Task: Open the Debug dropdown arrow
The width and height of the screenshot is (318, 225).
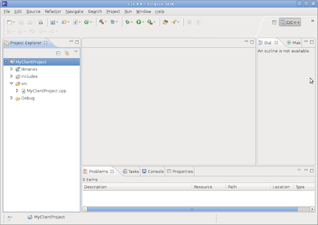Action: 132,22
